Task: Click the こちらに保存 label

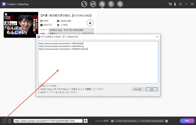Action: click(x=102, y=121)
